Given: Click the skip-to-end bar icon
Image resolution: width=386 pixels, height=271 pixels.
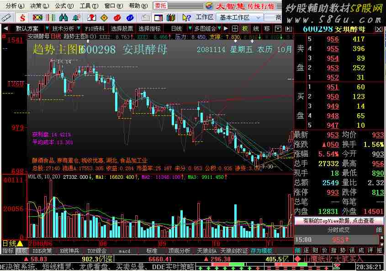Looking at the screenshot, I should [289, 29].
